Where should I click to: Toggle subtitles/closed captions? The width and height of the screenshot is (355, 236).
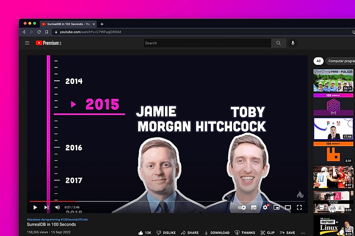pyautogui.click(x=254, y=207)
